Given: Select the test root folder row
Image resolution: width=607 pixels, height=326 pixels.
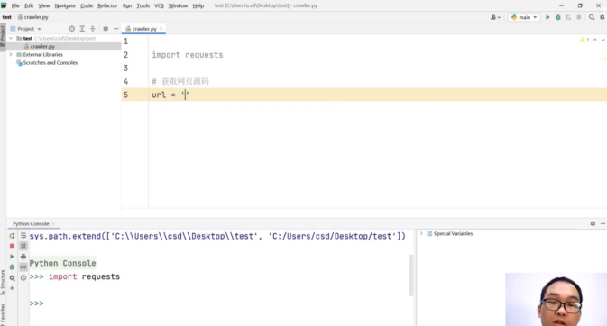Looking at the screenshot, I should coord(64,39).
